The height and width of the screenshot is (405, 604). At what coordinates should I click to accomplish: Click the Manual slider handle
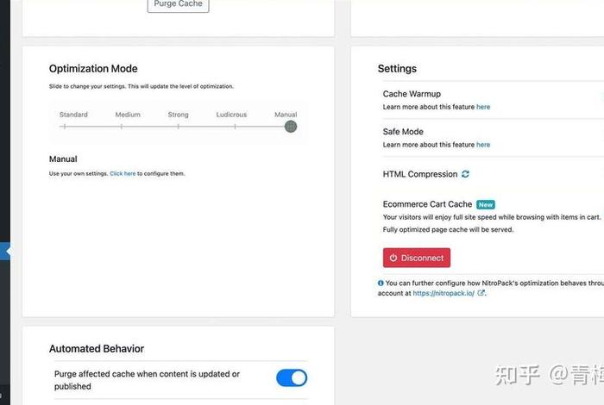tap(291, 126)
